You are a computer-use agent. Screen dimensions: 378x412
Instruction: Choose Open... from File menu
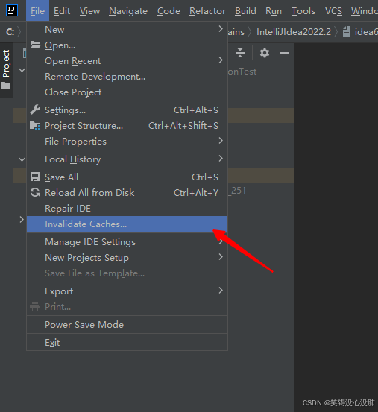click(x=127, y=45)
